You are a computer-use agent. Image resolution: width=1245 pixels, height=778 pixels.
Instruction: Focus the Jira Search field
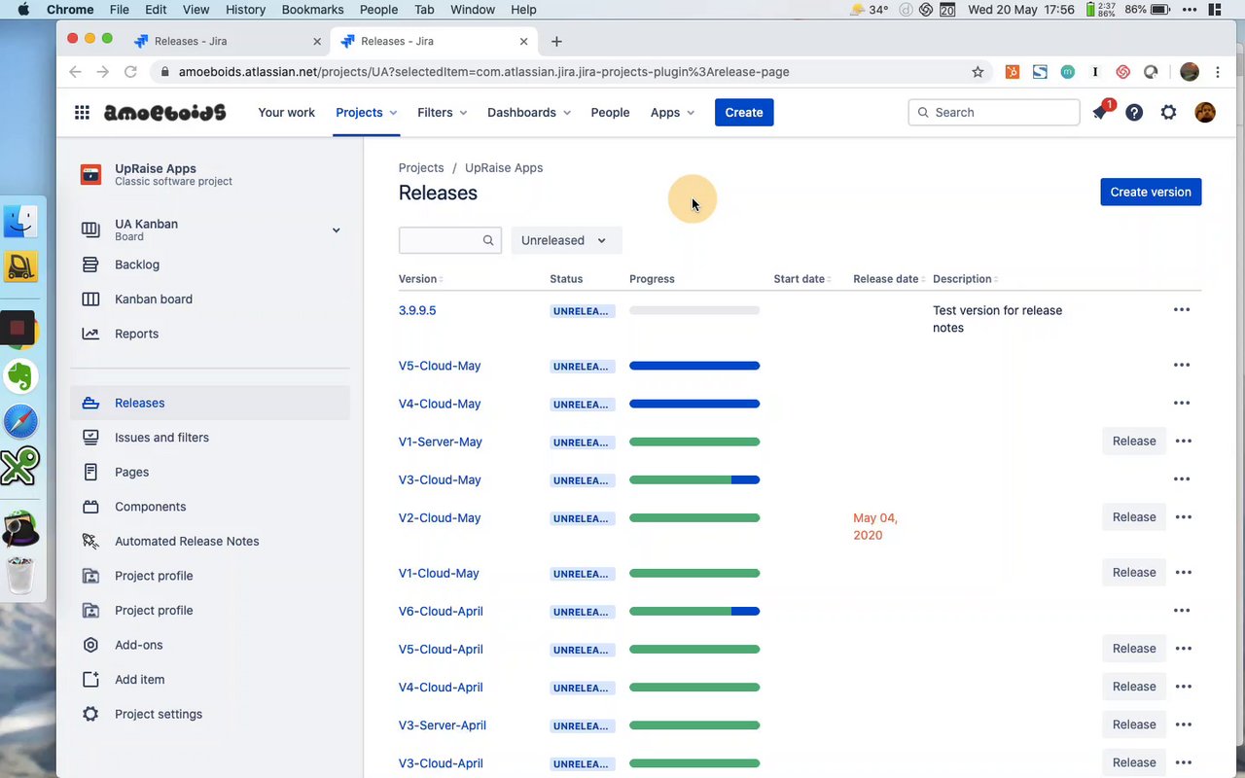(994, 113)
